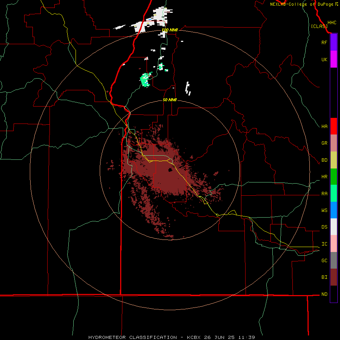Click the HYDROMETEOR CLASSIFICATION title text
Screen dimensions: 340x340
click(133, 337)
